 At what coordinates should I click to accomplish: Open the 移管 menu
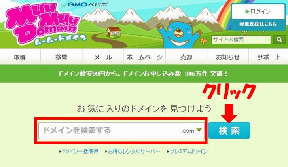[x=61, y=57]
